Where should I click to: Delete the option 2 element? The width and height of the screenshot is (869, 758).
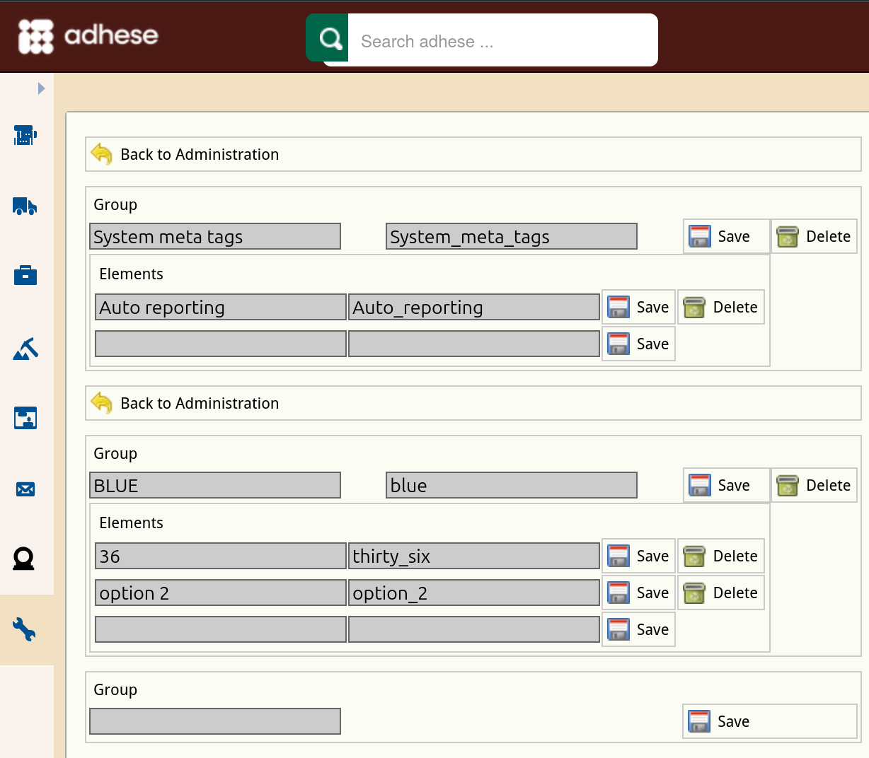point(720,593)
